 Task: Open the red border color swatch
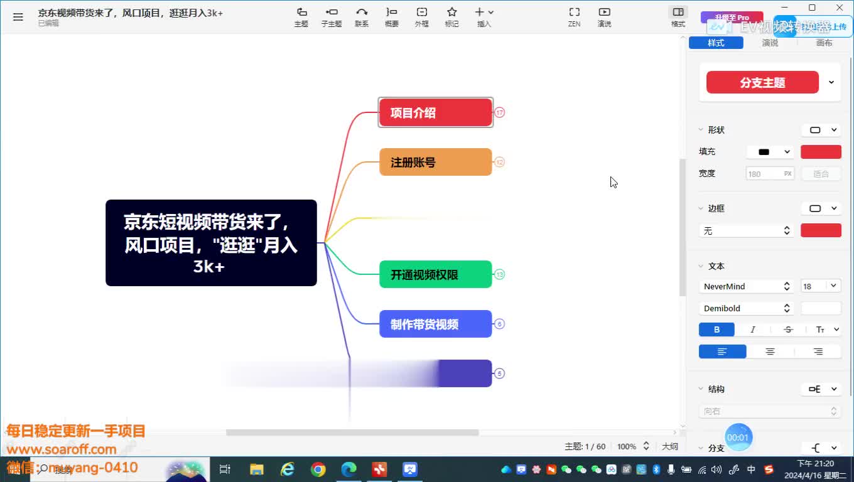[x=821, y=230]
